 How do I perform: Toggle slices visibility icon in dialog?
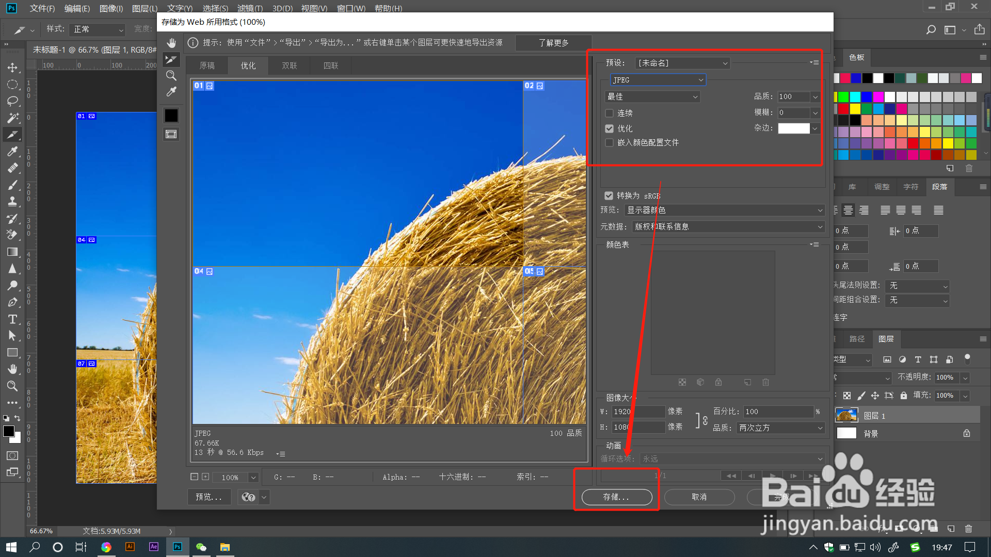[x=171, y=134]
